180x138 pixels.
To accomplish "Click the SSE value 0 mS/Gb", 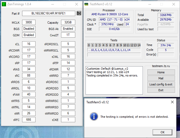I will pos(114,29).
